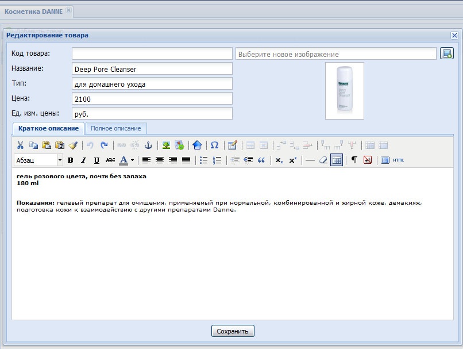Toggle Justify full alignment
Viewport: 463px width, 349px height.
click(186, 160)
